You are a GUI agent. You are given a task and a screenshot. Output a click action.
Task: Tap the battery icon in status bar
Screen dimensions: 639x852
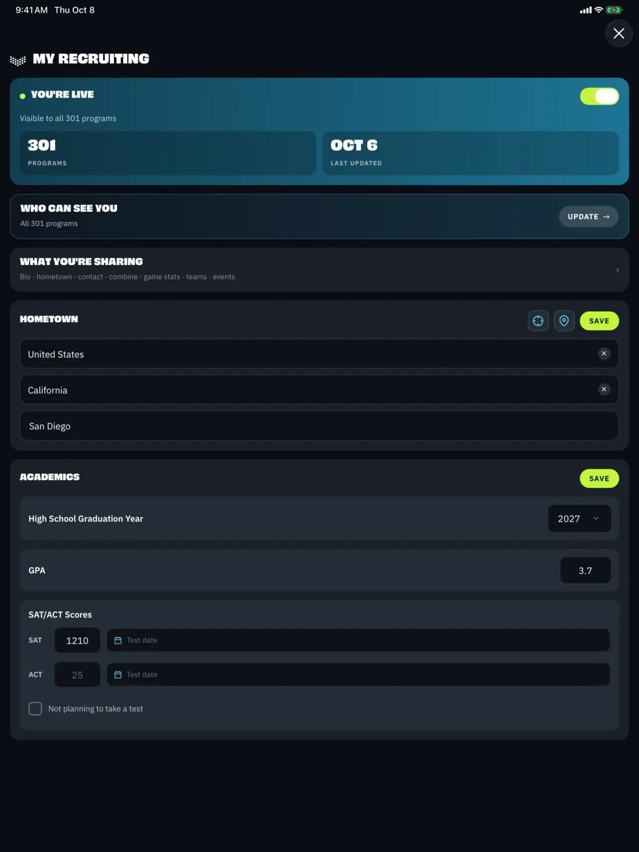pyautogui.click(x=614, y=10)
